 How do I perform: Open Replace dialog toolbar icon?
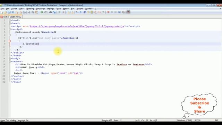coord(54,12)
